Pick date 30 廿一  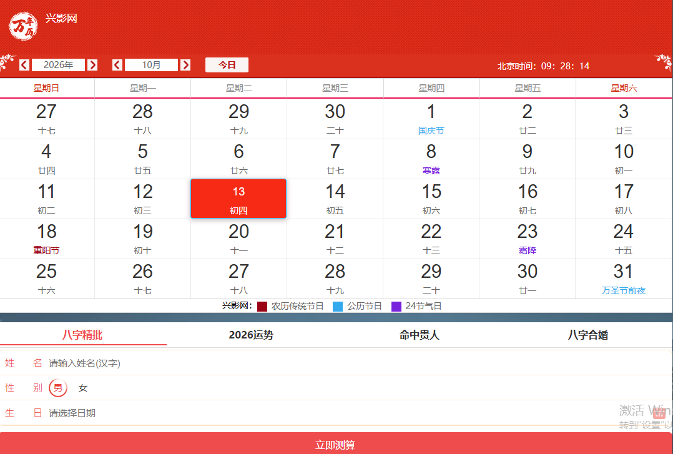pyautogui.click(x=528, y=279)
